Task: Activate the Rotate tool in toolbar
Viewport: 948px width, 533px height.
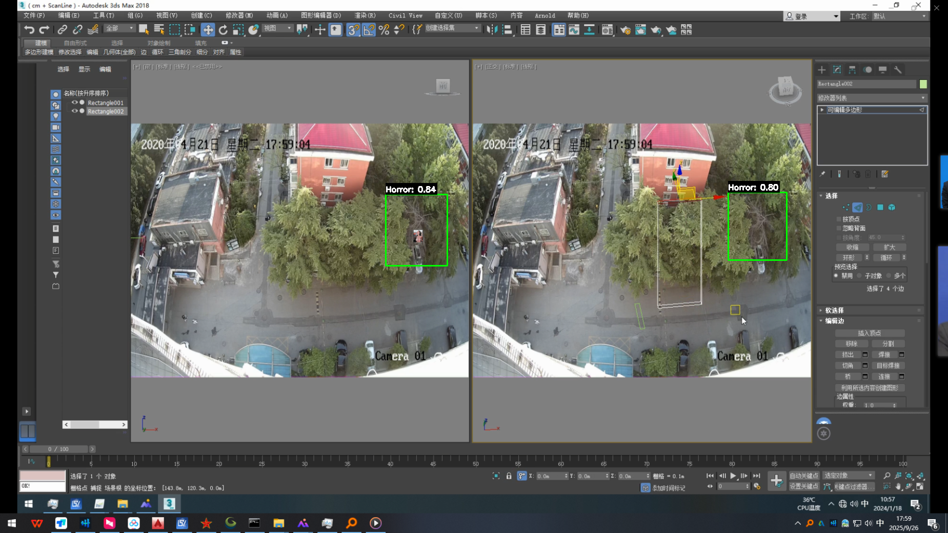Action: (x=223, y=30)
